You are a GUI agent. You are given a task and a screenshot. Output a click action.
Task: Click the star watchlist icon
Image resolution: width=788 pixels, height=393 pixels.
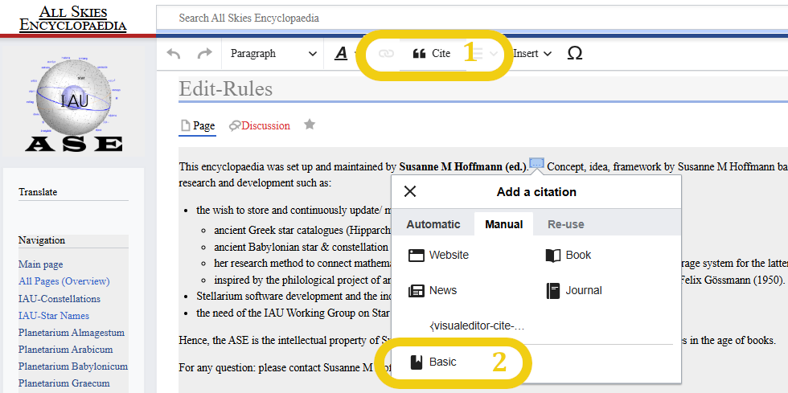coord(309,125)
